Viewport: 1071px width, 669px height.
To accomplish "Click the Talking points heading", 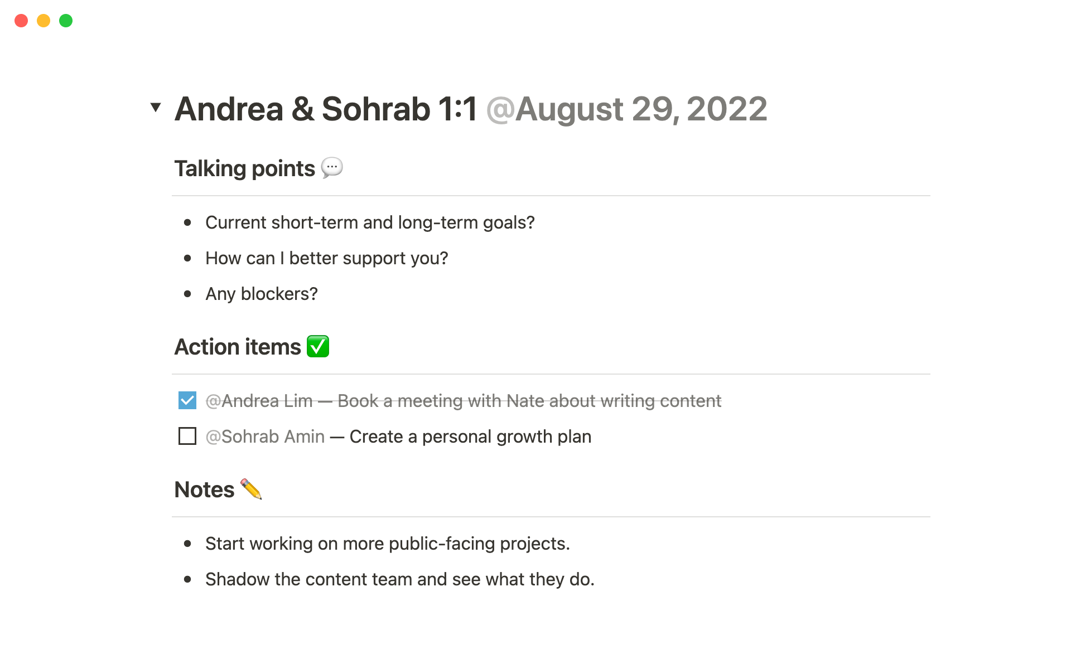I will pos(244,168).
